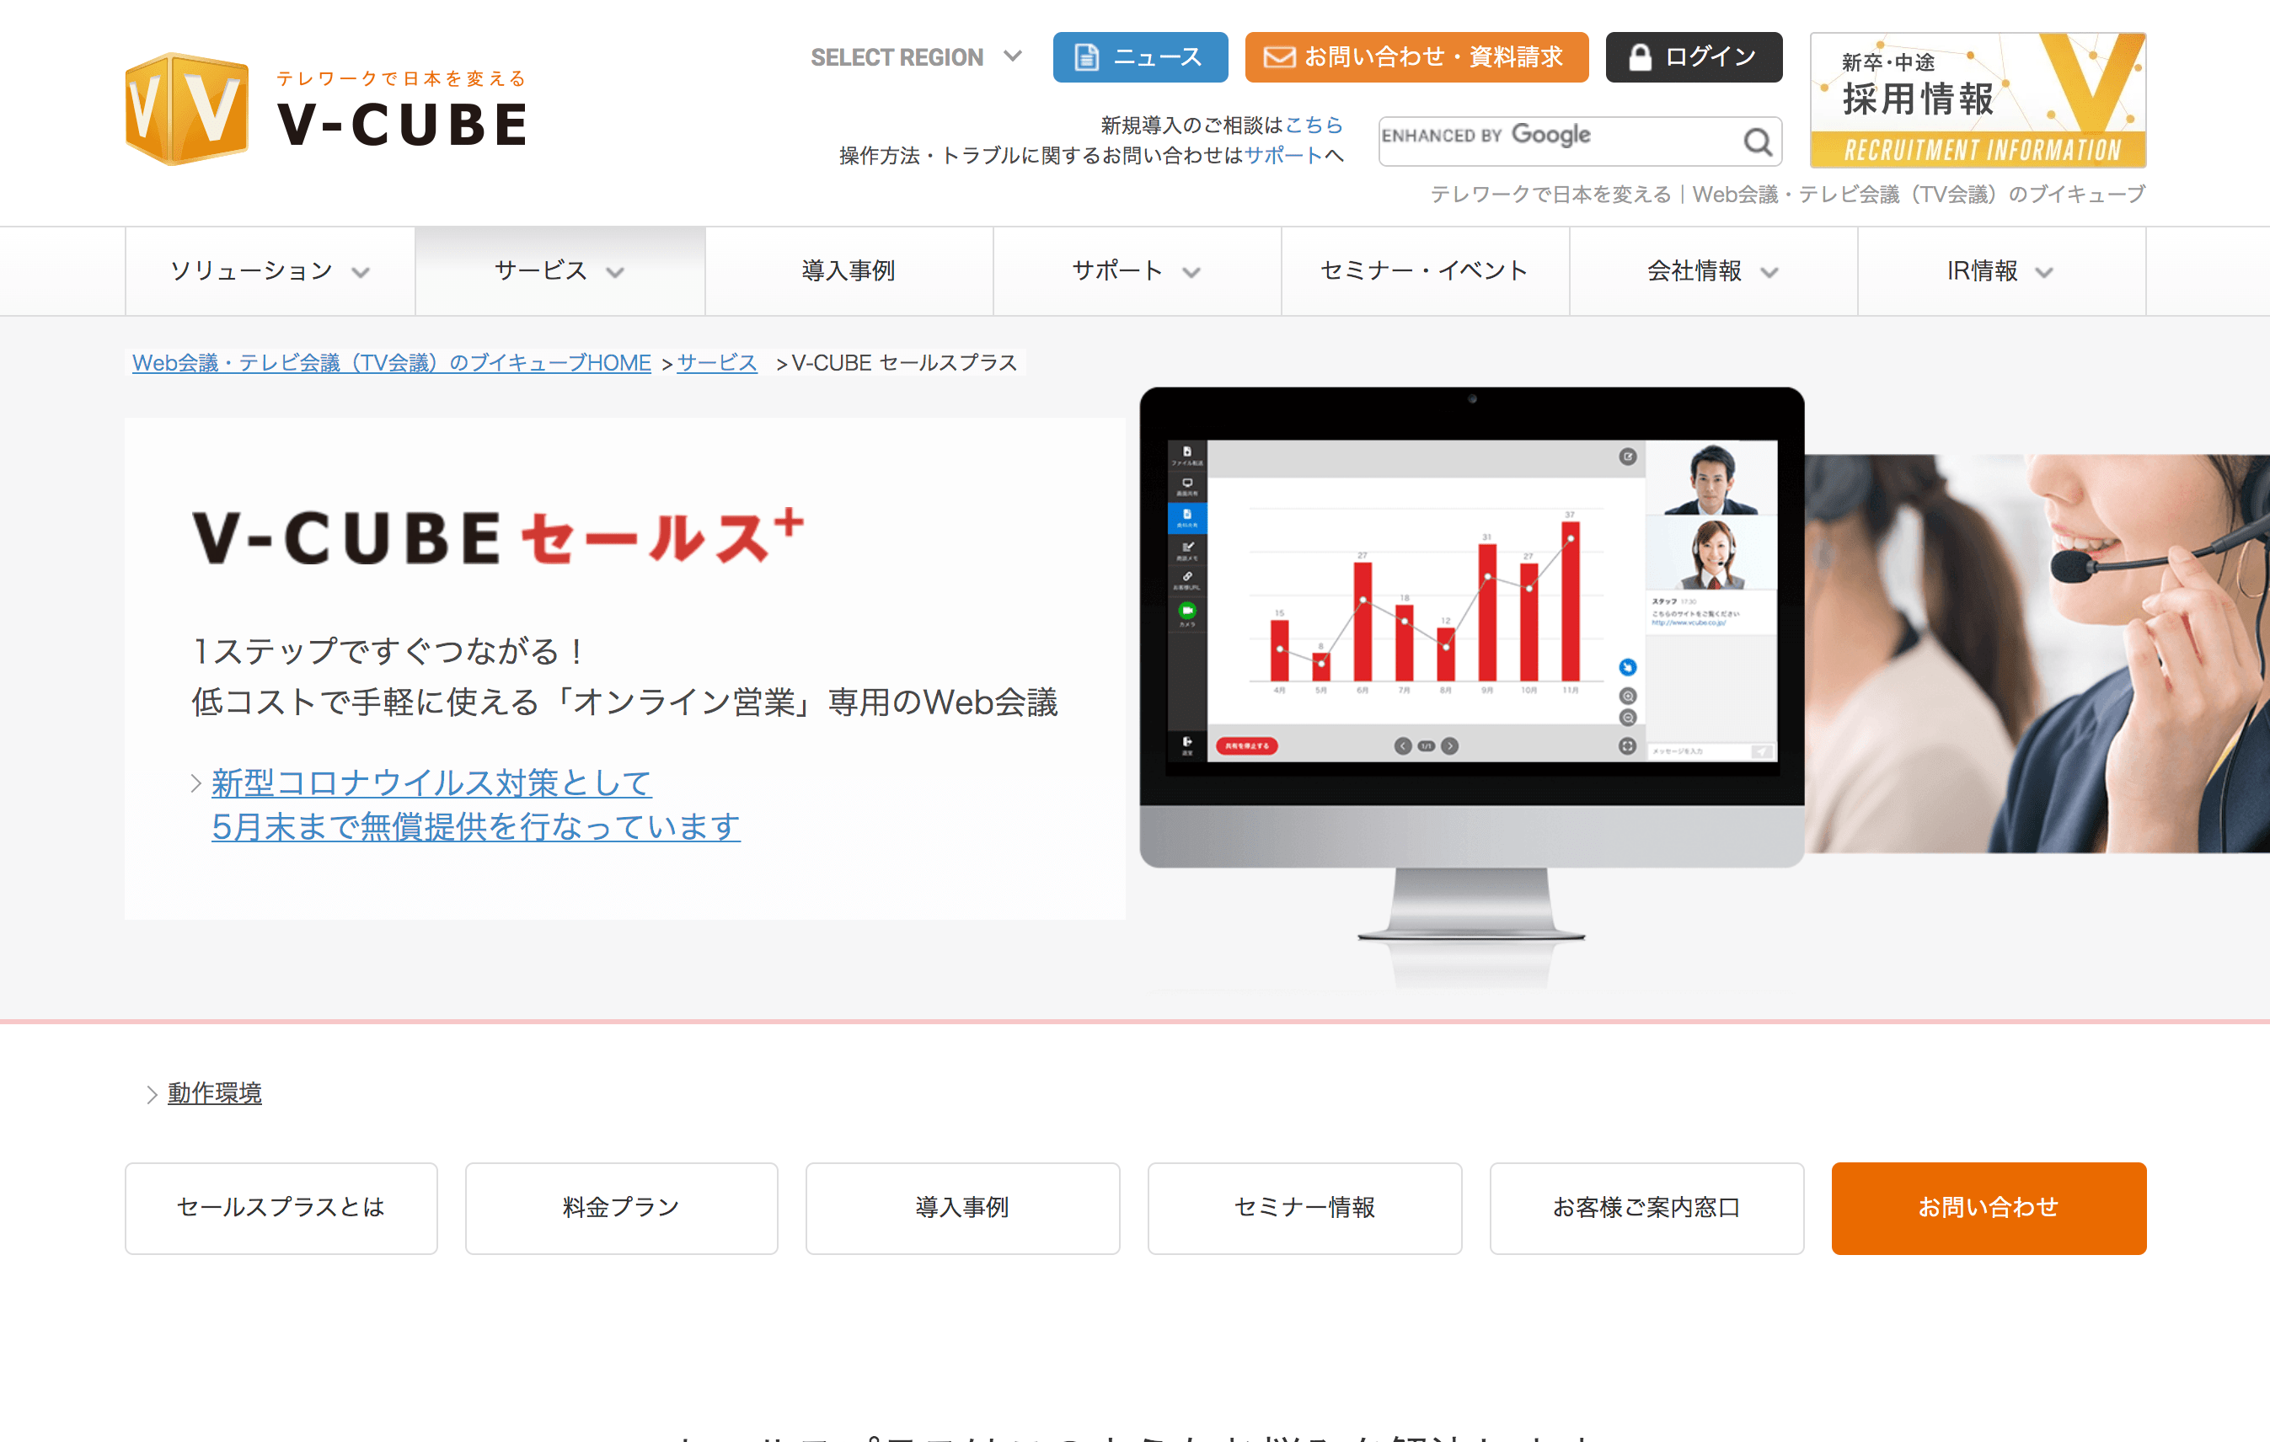Click the お問い合わせ orange button icon
Screen dimensions: 2270x1442
(x=1985, y=1205)
